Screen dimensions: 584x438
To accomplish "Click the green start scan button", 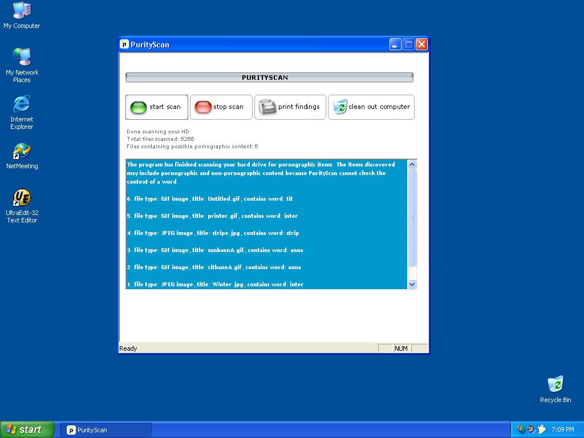I will coord(157,107).
